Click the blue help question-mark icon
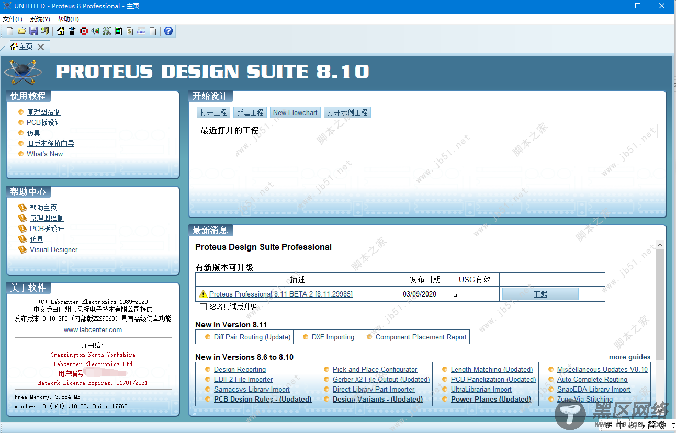The height and width of the screenshot is (433, 676). coord(168,31)
